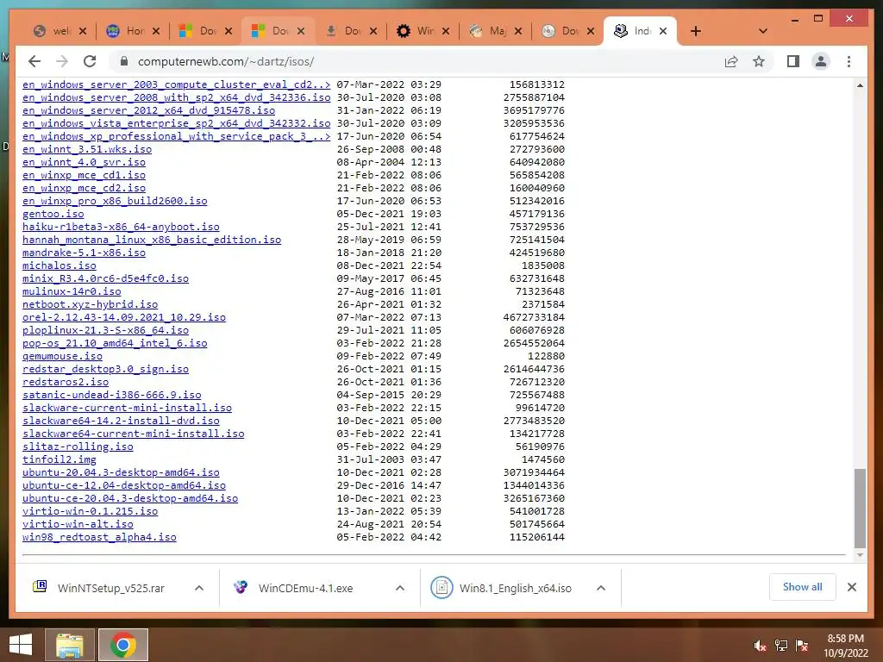Download slitaz-rolling.iso
Viewport: 883px width, 662px height.
(x=78, y=447)
